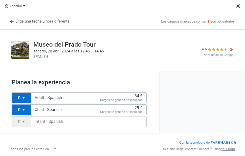The image size is (245, 156).
Task: Click the star rating icons
Action: [217, 49]
